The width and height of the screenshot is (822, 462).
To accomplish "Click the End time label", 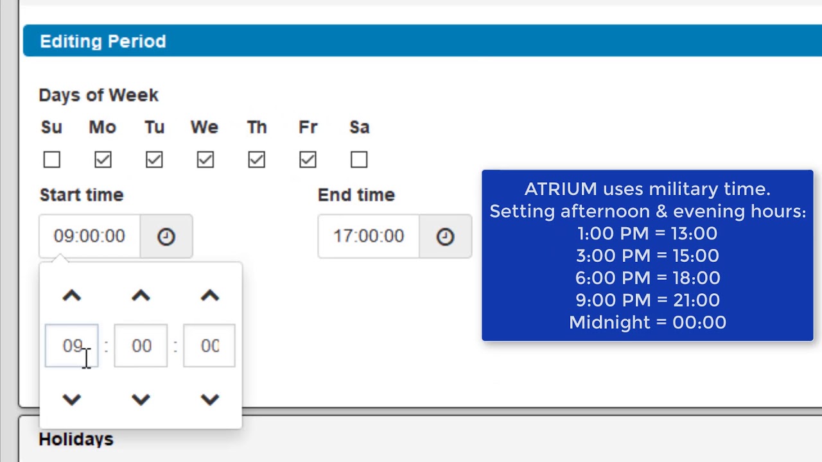I will (356, 195).
